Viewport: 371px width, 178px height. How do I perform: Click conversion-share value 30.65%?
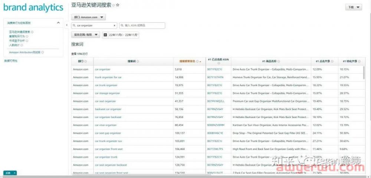pyautogui.click(x=345, y=141)
